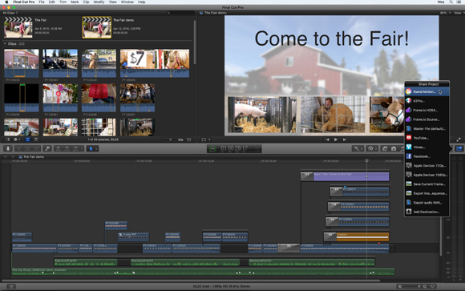Image resolution: width=465 pixels, height=291 pixels.
Task: Select the $7 sign clip thumbnail
Action: (x=155, y=63)
